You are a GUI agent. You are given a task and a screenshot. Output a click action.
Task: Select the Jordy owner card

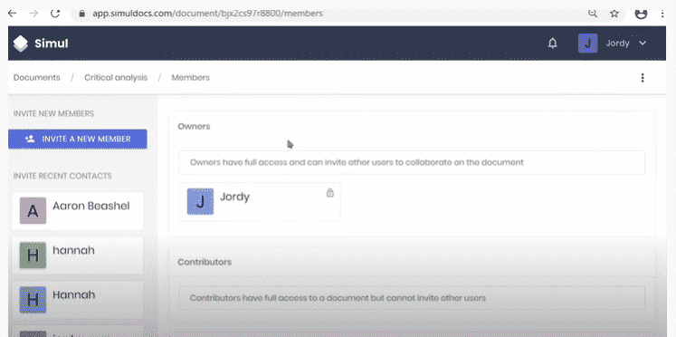(260, 201)
